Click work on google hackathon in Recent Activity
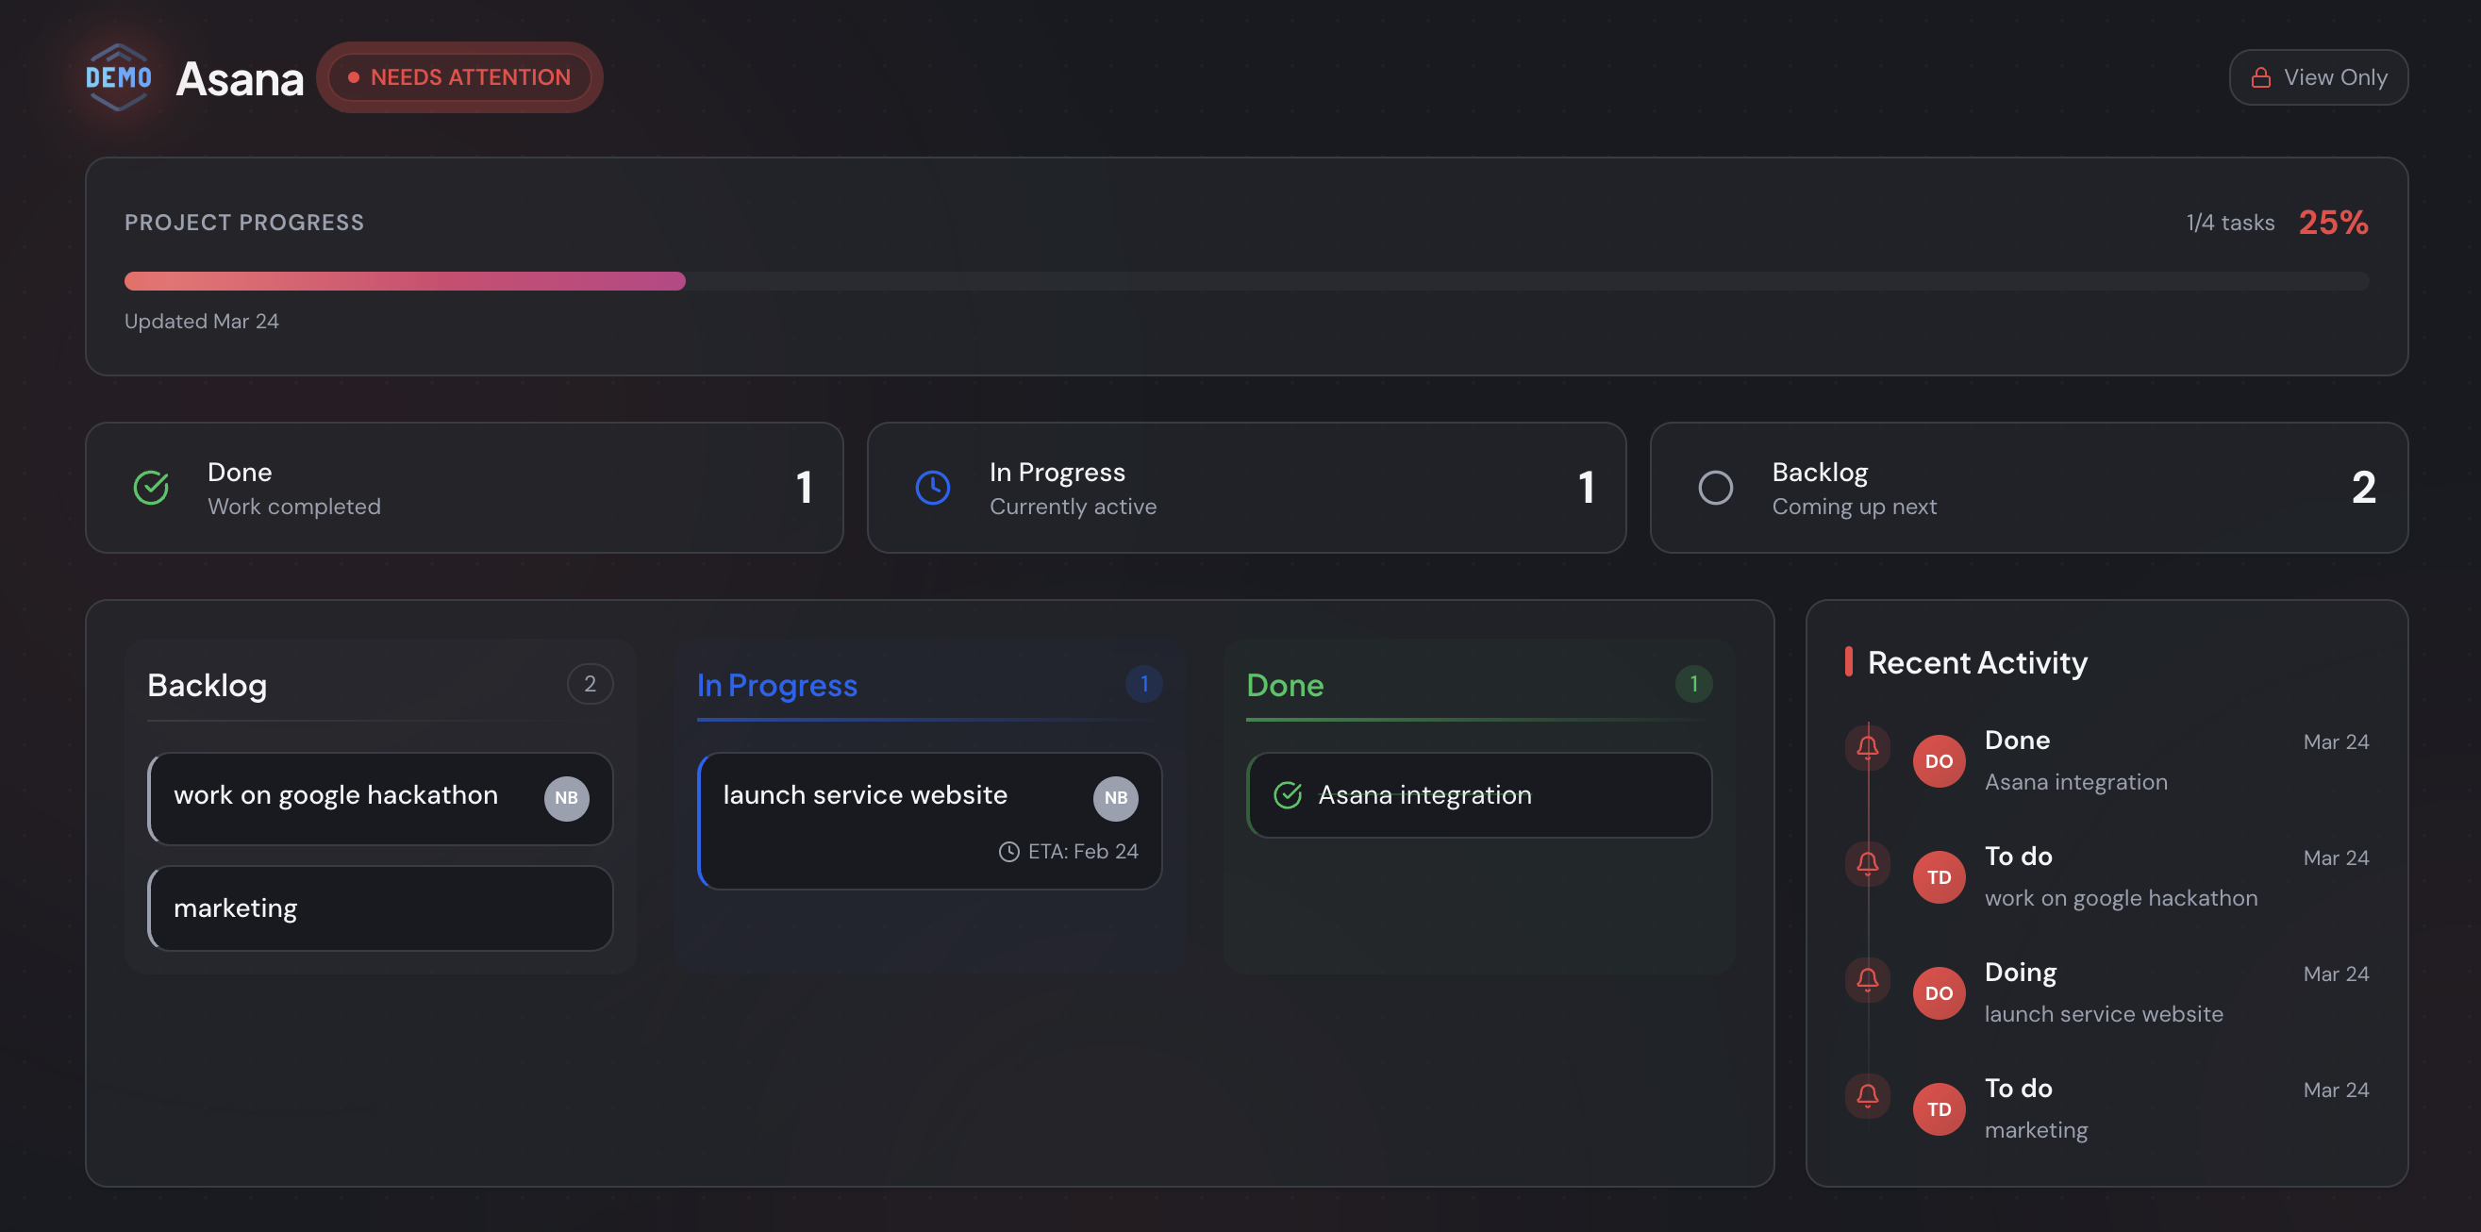Image resolution: width=2481 pixels, height=1232 pixels. coord(2121,898)
